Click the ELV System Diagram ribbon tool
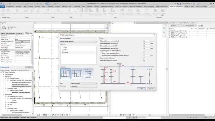 coord(163,12)
